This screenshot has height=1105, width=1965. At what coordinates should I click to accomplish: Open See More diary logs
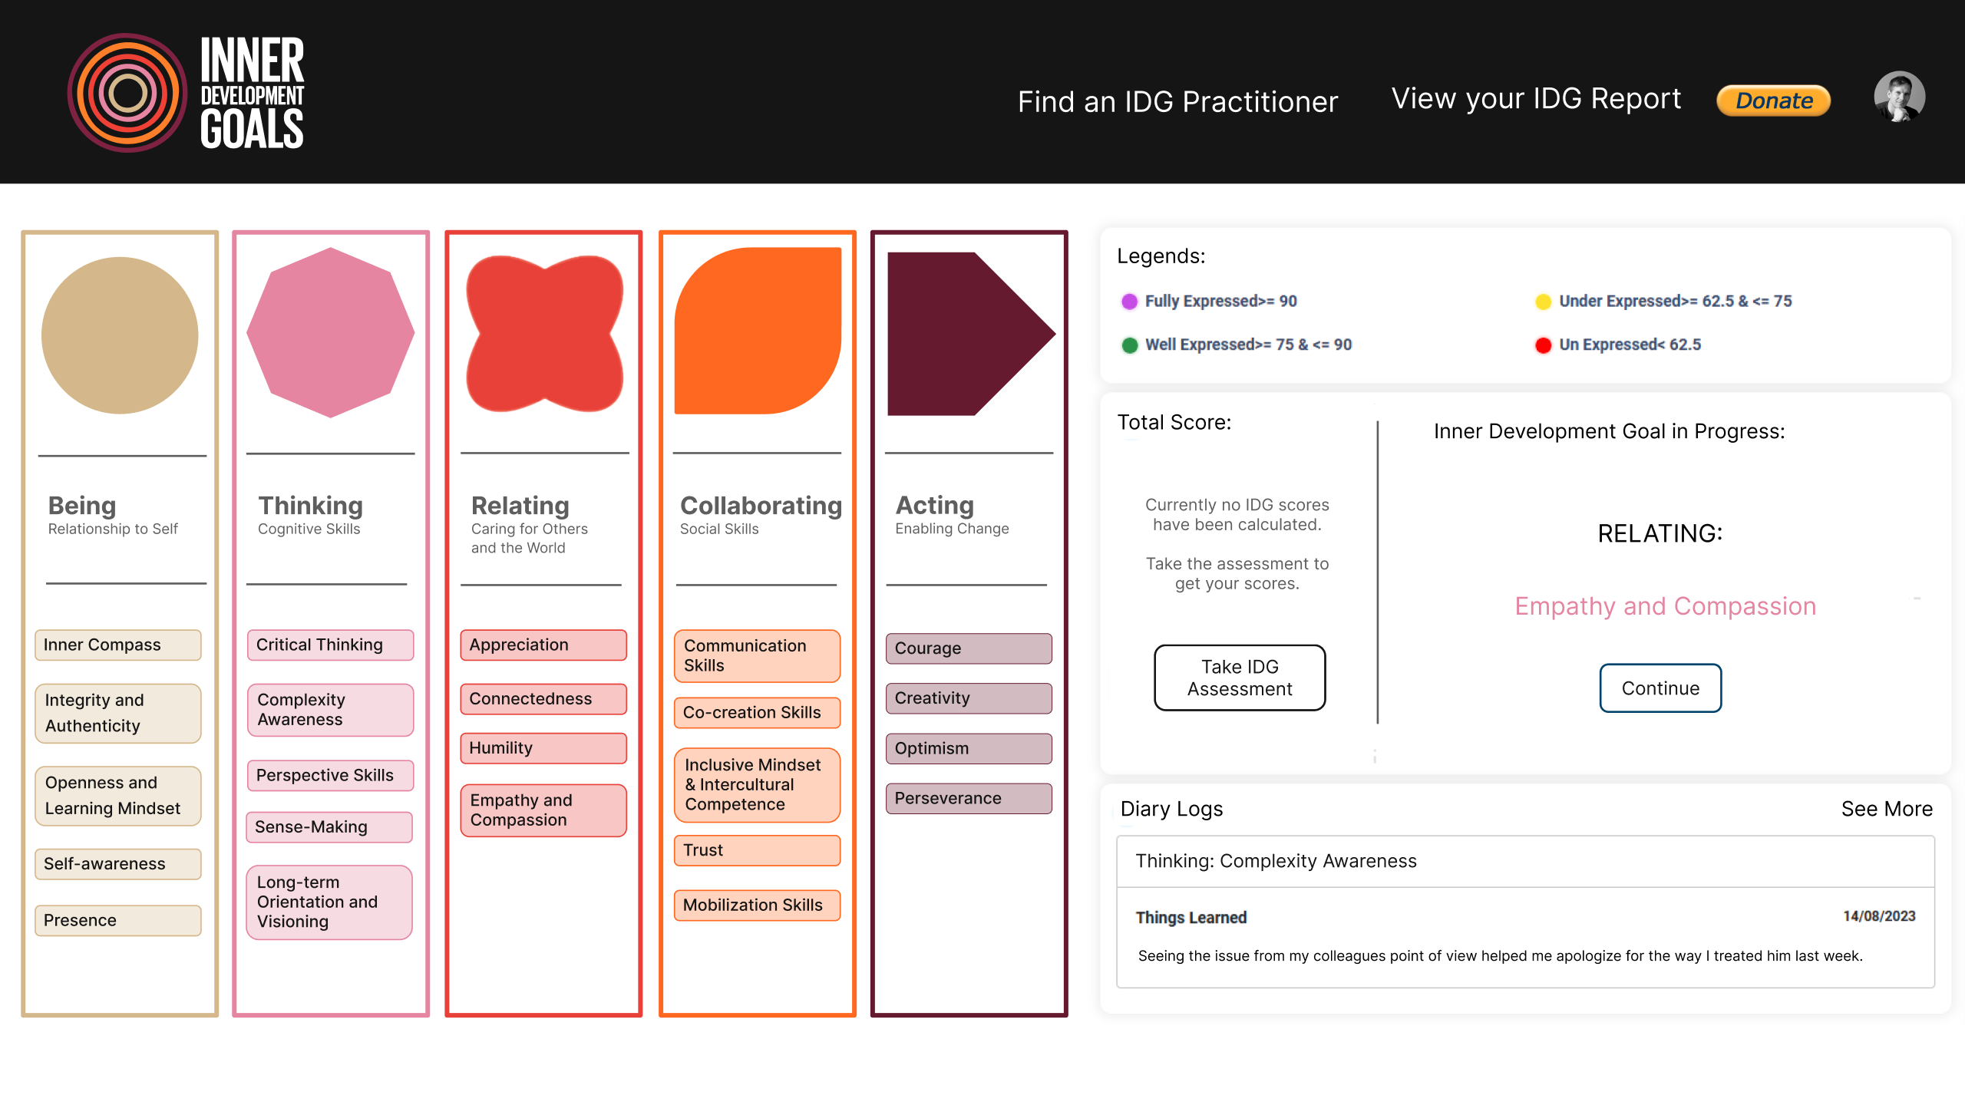pyautogui.click(x=1886, y=809)
